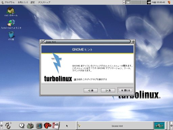Go to the next hint button
The image size is (173, 130).
[x=108, y=90]
